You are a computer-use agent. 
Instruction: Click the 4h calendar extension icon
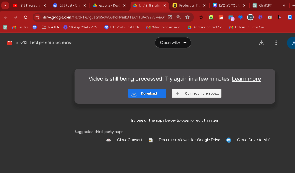(231, 18)
